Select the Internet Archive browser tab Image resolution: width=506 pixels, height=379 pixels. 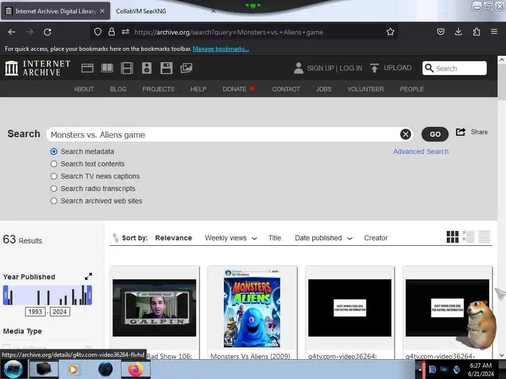click(55, 11)
